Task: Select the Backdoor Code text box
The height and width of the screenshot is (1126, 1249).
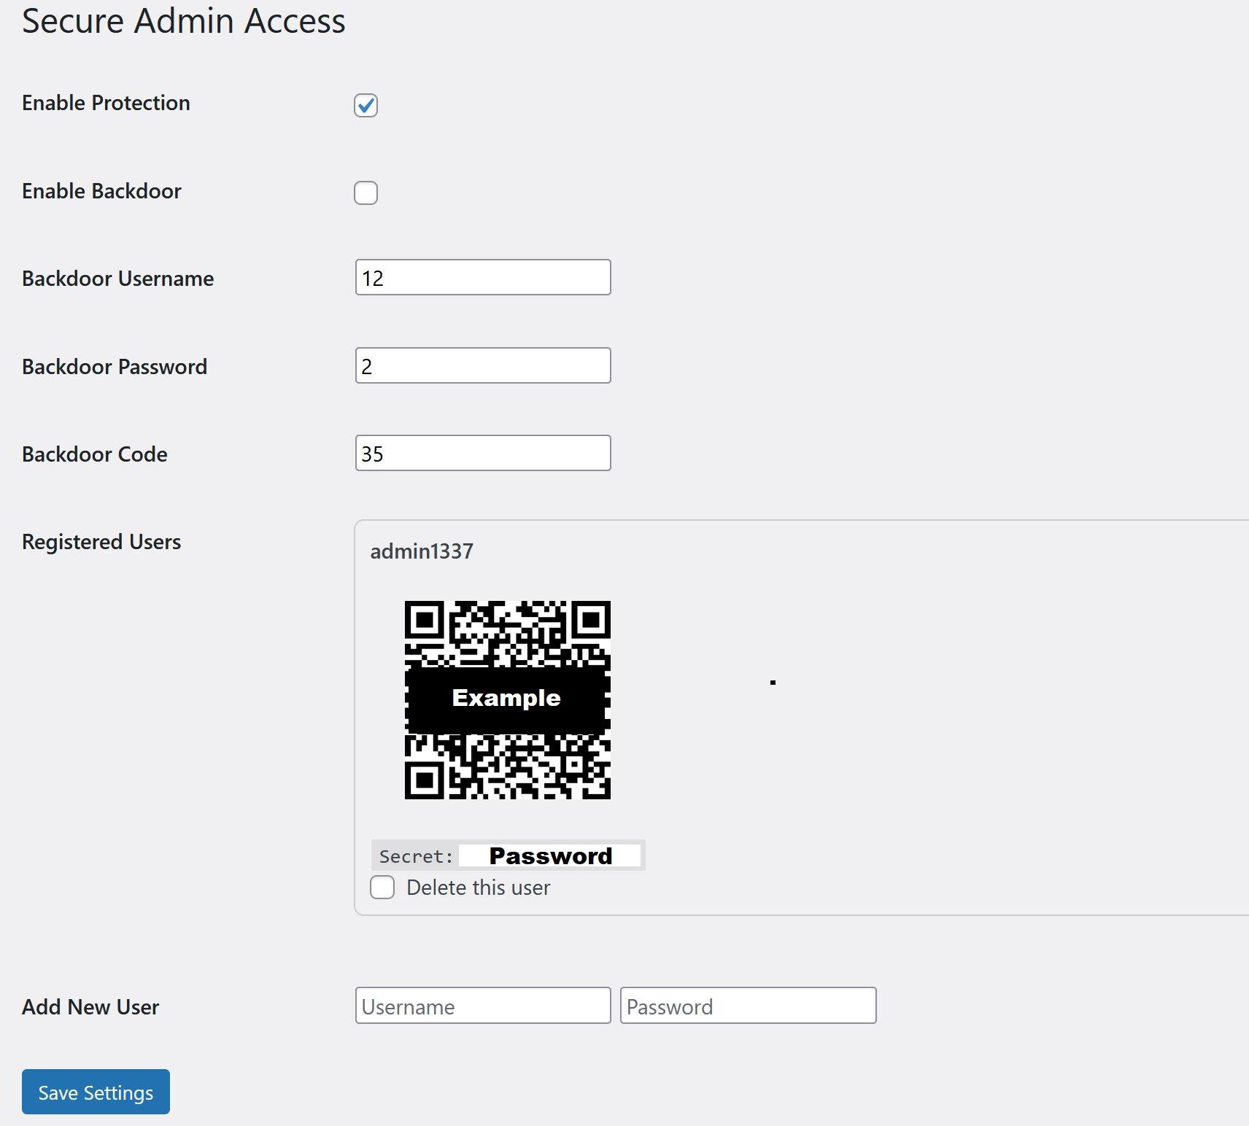Action: point(482,454)
